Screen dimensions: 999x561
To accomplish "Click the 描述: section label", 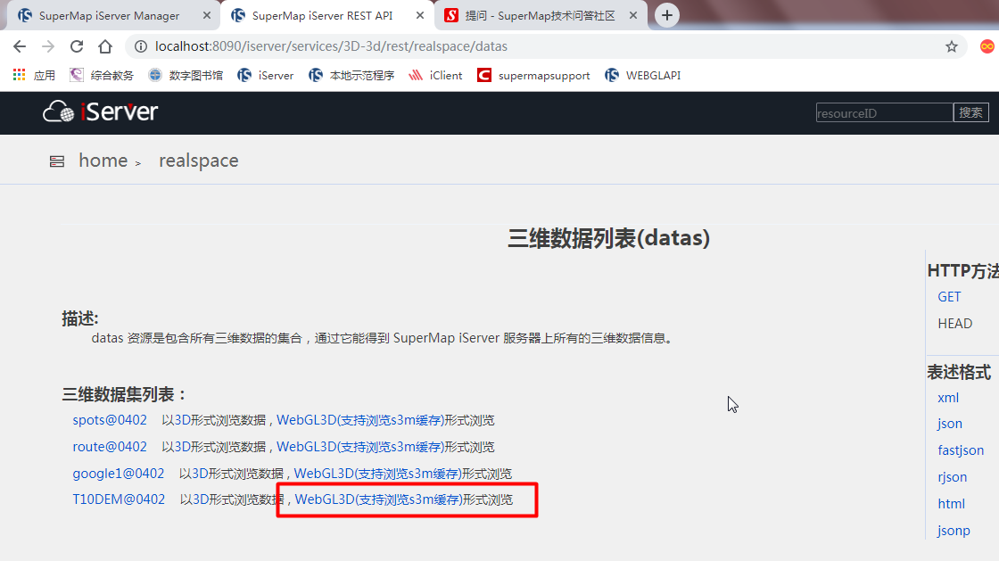I will [x=80, y=318].
